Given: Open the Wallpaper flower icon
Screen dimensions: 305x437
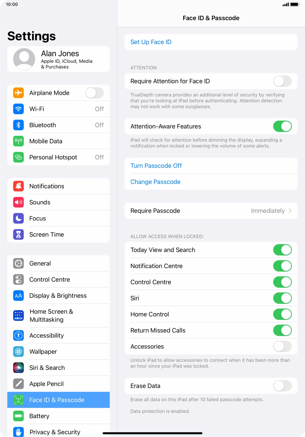Looking at the screenshot, I should [x=18, y=352].
